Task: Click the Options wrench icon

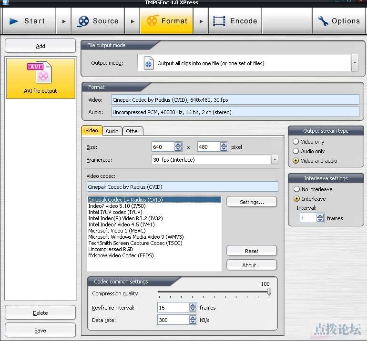Action: (323, 21)
